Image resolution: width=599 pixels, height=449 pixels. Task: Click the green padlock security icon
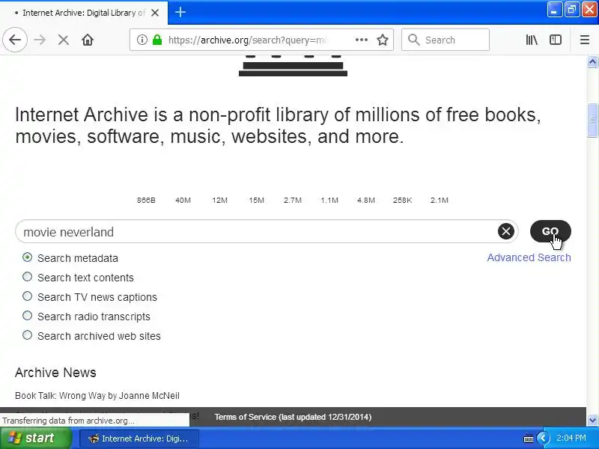tap(157, 40)
